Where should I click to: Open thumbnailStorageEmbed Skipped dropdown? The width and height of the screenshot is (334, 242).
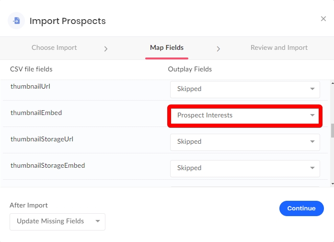(244, 168)
